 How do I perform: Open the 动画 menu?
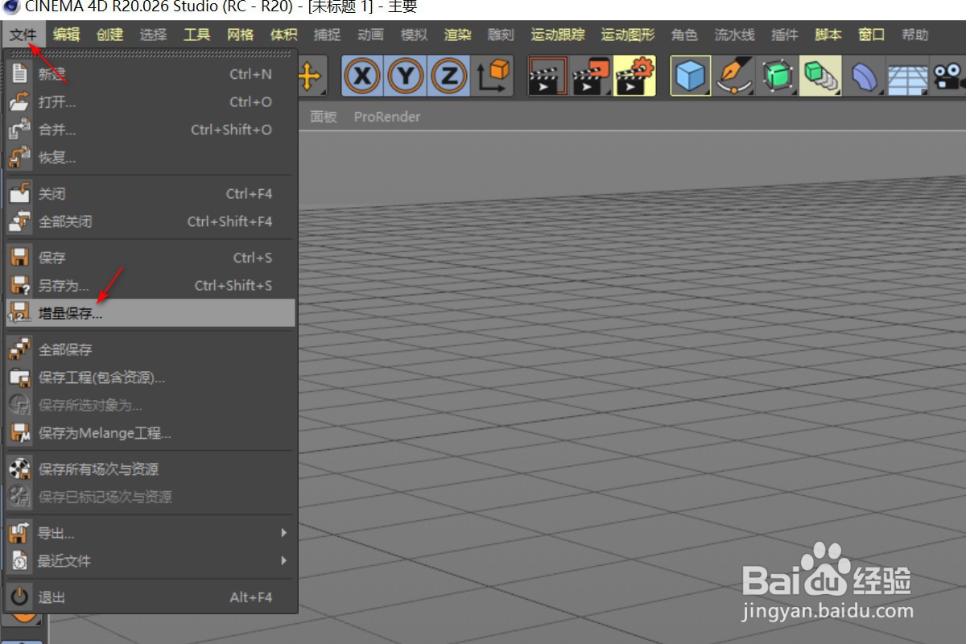pos(371,35)
